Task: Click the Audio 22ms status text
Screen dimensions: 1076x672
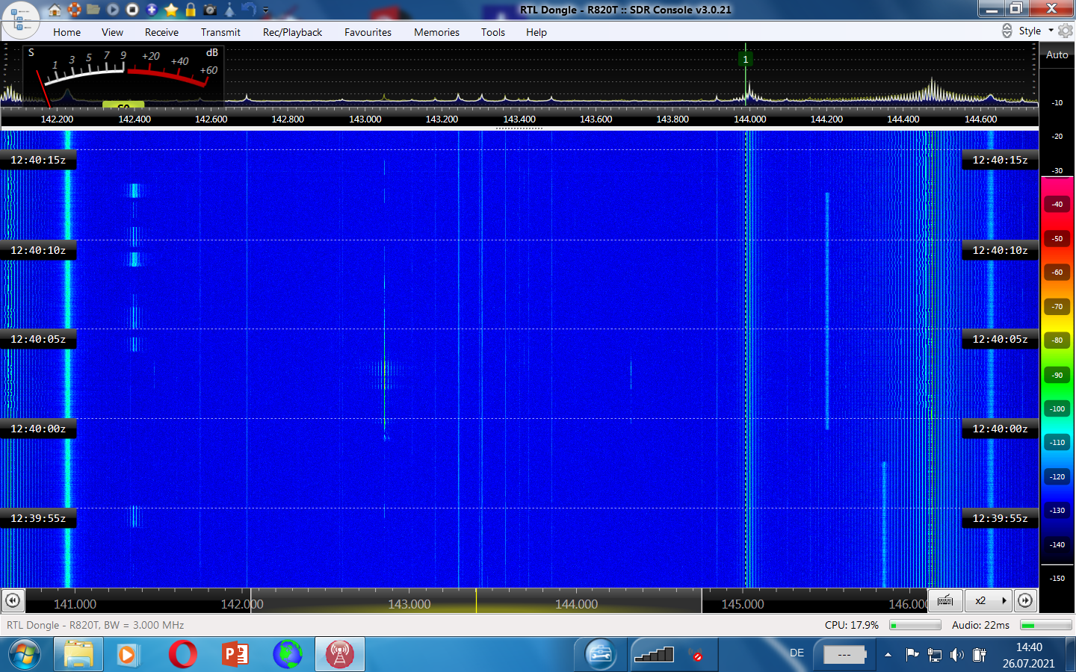Action: pyautogui.click(x=980, y=625)
